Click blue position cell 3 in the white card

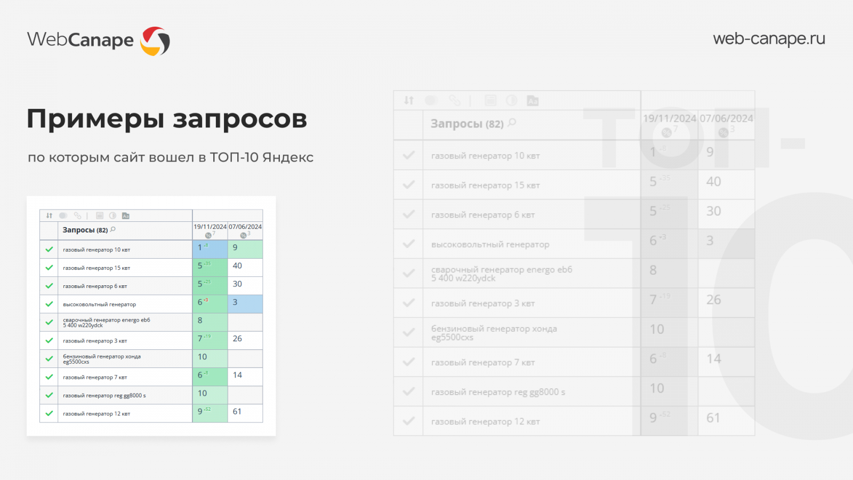pyautogui.click(x=245, y=304)
